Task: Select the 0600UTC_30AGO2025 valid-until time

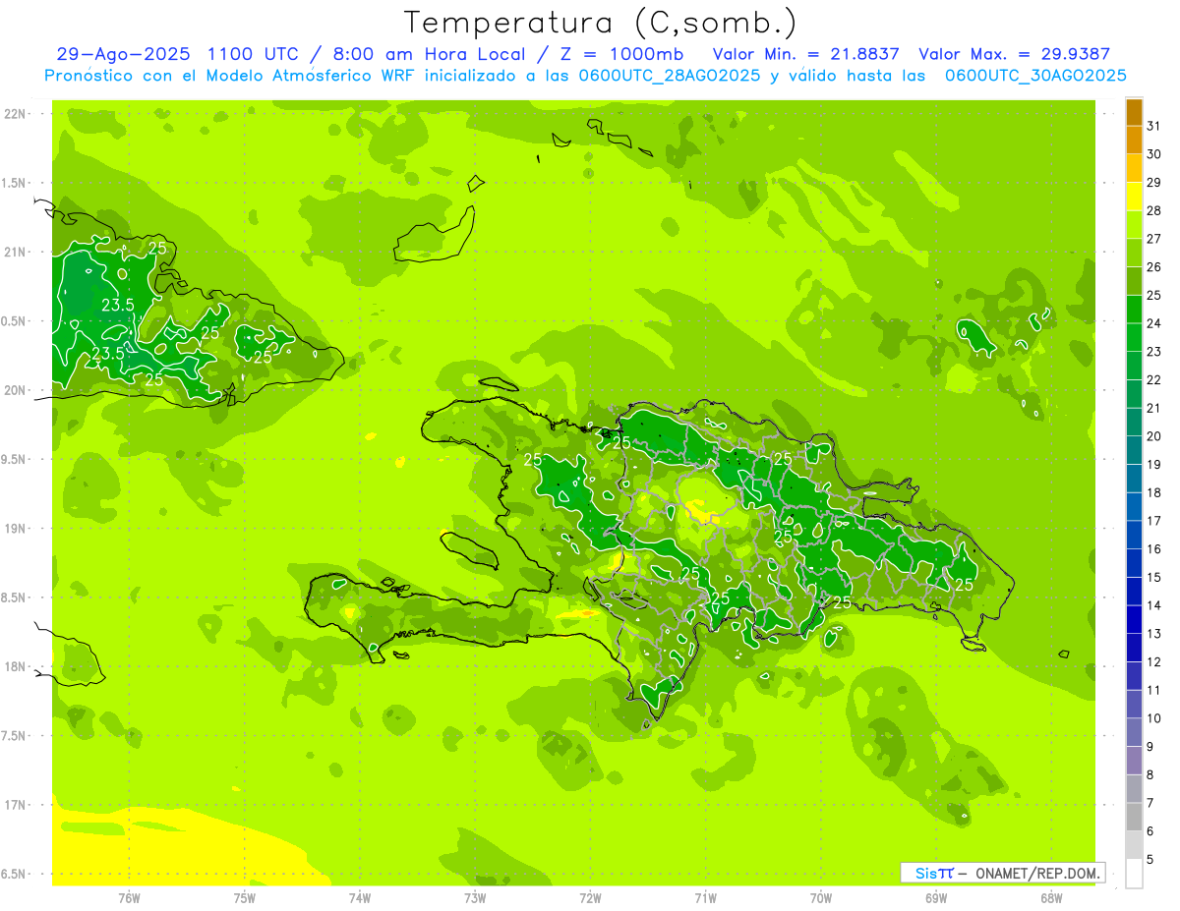Action: (x=1036, y=76)
